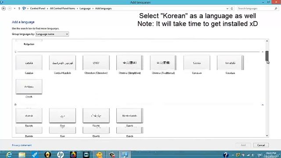Open the camera app in taskbar
The width and height of the screenshot is (281, 158).
pyautogui.click(x=86, y=154)
